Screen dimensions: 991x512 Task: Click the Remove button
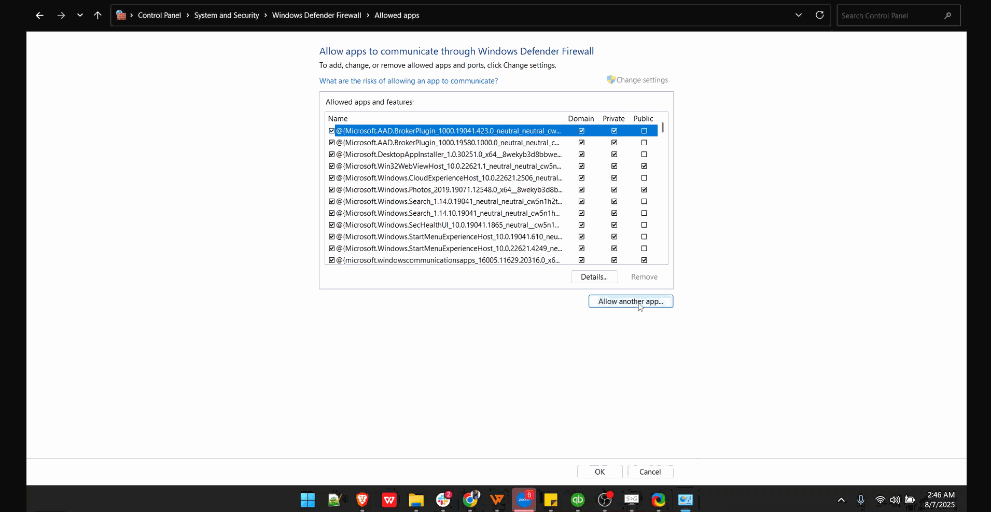(x=644, y=277)
